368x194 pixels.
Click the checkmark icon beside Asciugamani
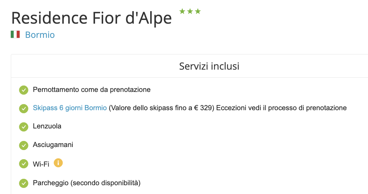click(23, 145)
